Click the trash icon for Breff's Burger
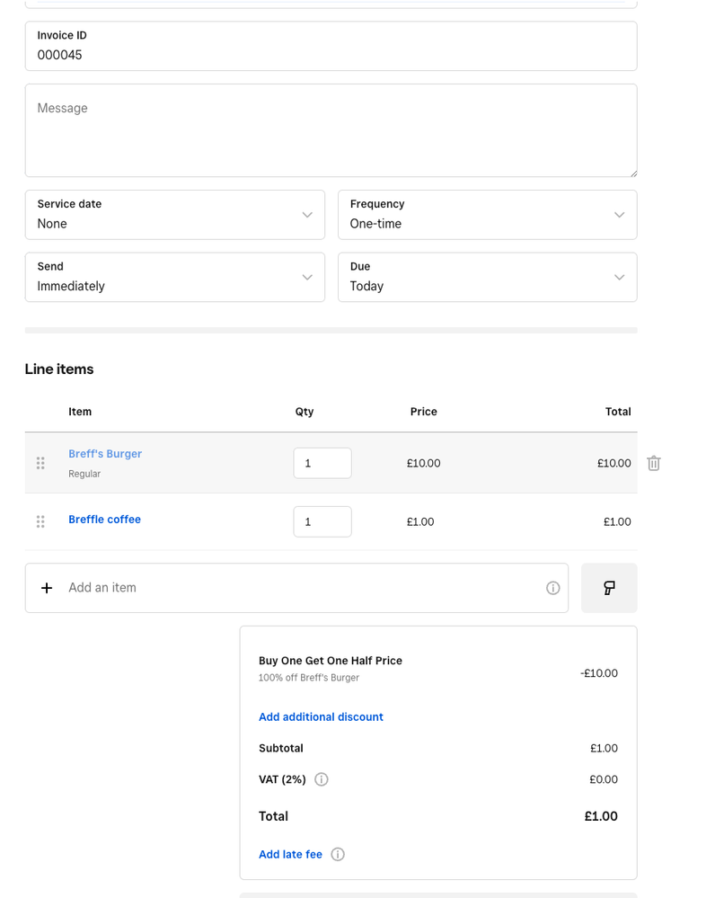Image resolution: width=724 pixels, height=898 pixels. click(x=654, y=463)
